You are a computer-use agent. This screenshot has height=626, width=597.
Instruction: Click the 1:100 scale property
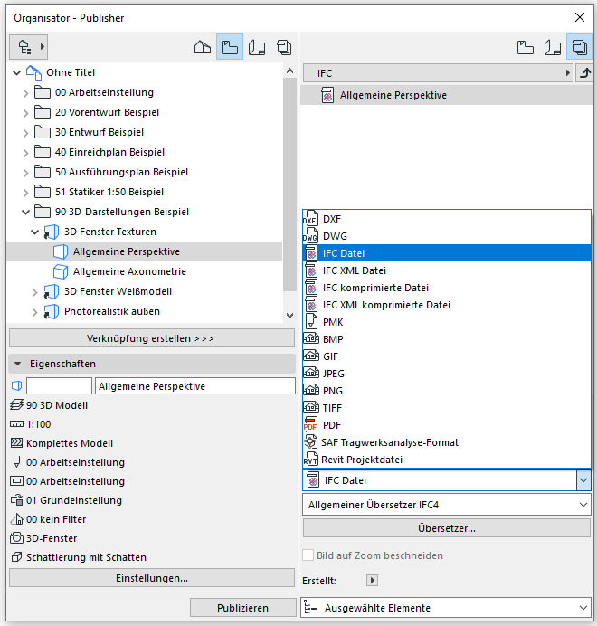point(31,424)
